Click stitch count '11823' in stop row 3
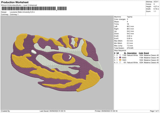Image resolution: width=160 pixels, height=113 pixels. click(x=124, y=60)
